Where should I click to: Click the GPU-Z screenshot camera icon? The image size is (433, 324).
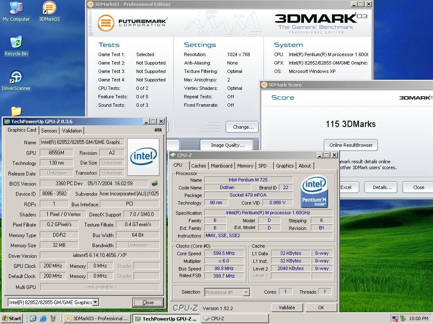(x=158, y=130)
